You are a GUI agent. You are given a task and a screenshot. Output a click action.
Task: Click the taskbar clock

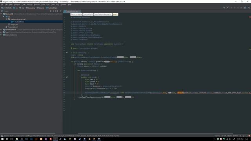240,139
